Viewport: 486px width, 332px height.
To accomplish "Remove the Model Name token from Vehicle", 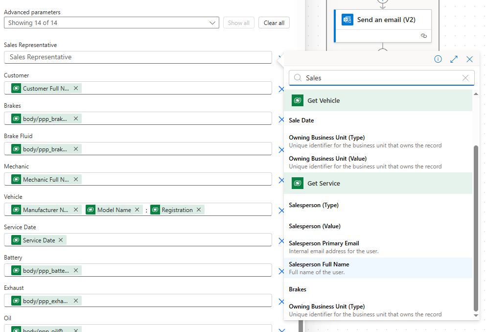I will 138,210.
